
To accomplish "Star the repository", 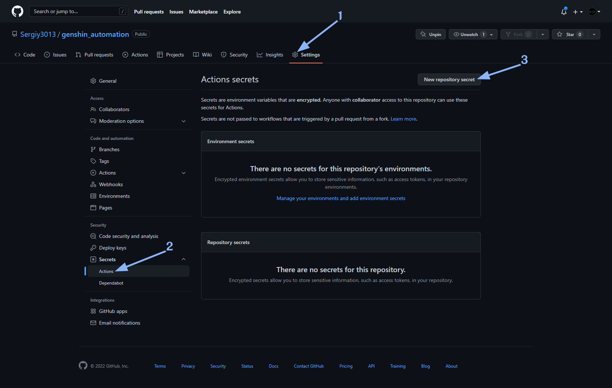I will point(570,34).
